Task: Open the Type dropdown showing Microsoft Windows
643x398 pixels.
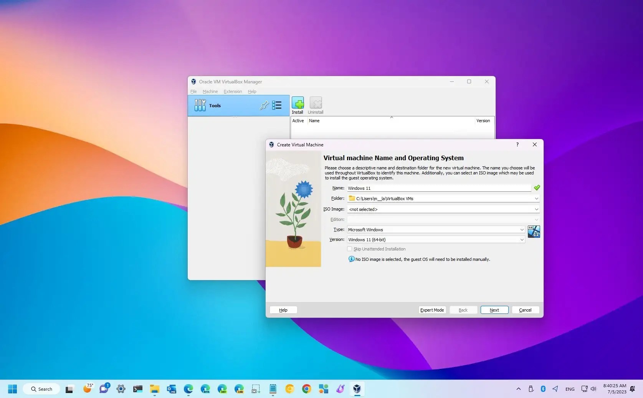Action: 522,229
